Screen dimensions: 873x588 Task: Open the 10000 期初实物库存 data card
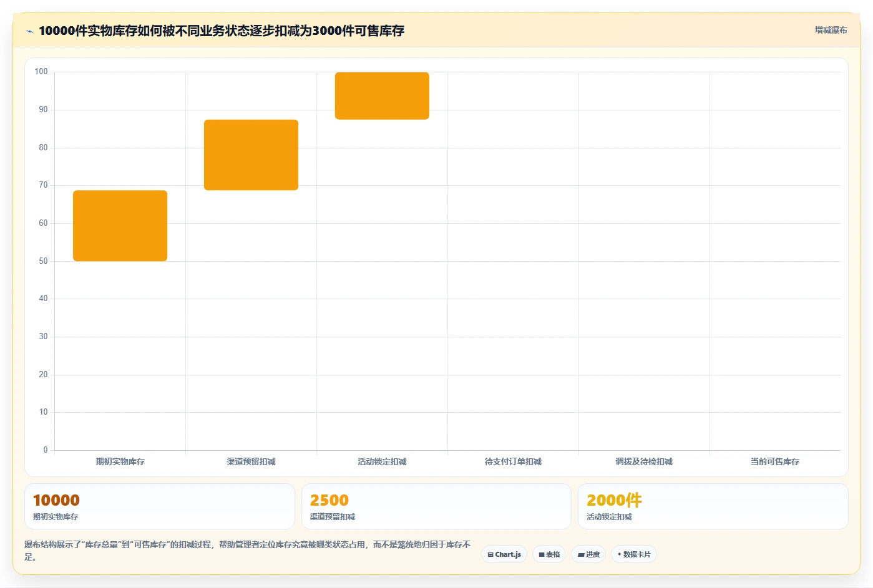coord(160,506)
